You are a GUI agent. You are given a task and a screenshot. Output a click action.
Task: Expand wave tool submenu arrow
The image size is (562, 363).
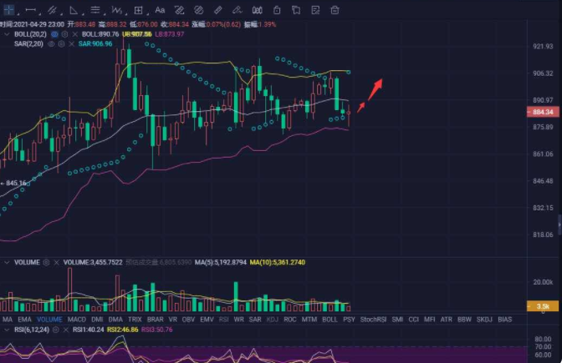pyautogui.click(x=125, y=15)
